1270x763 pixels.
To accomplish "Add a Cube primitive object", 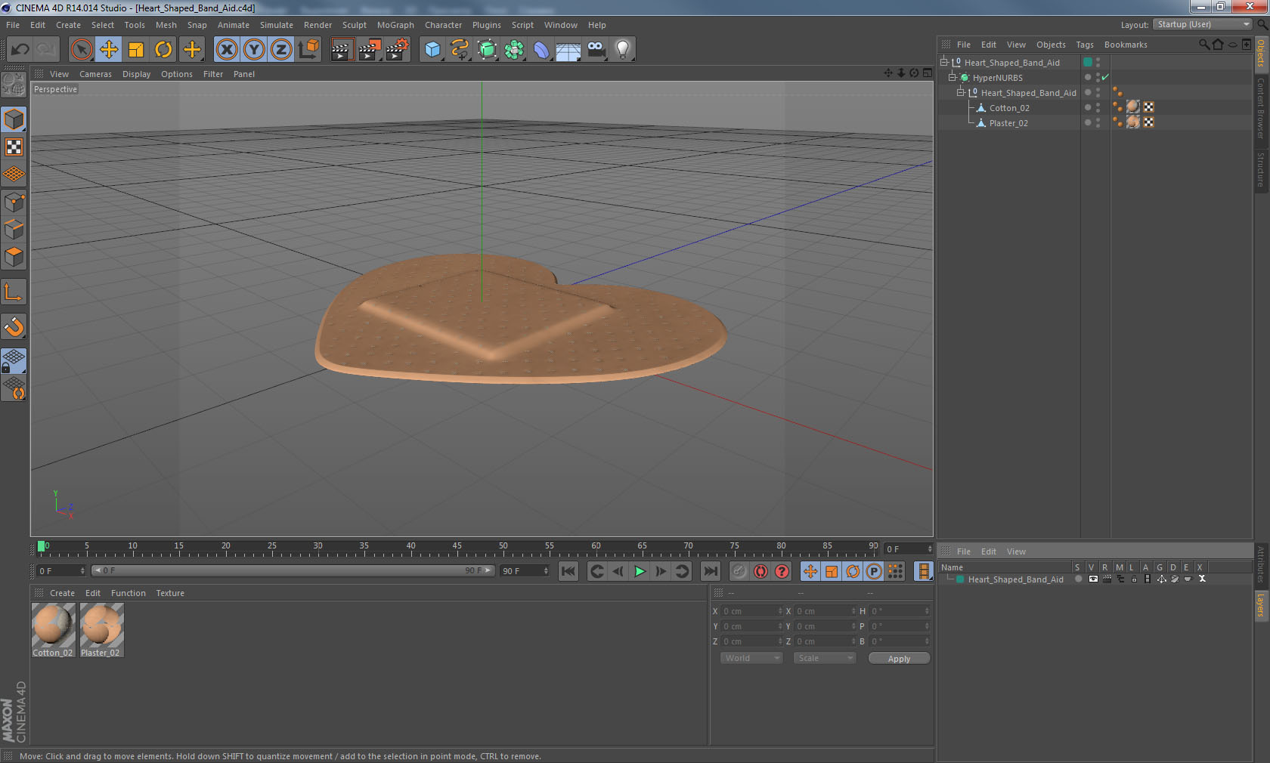I will [x=432, y=50].
